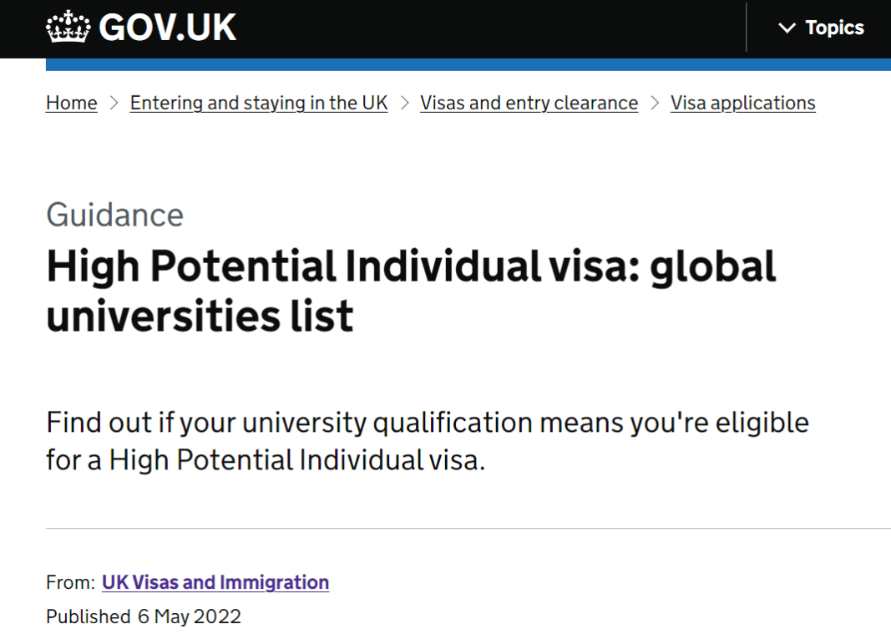This screenshot has height=634, width=891.
Task: Open 'Entering and staying in the UK' breadcrumb
Action: tap(259, 103)
